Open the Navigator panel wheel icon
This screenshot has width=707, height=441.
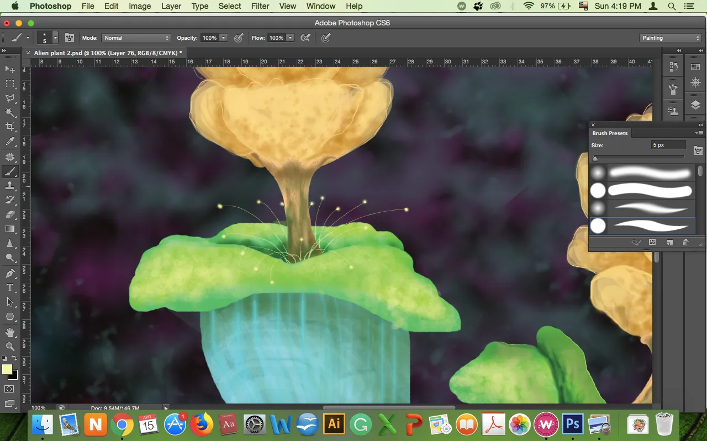tap(695, 83)
